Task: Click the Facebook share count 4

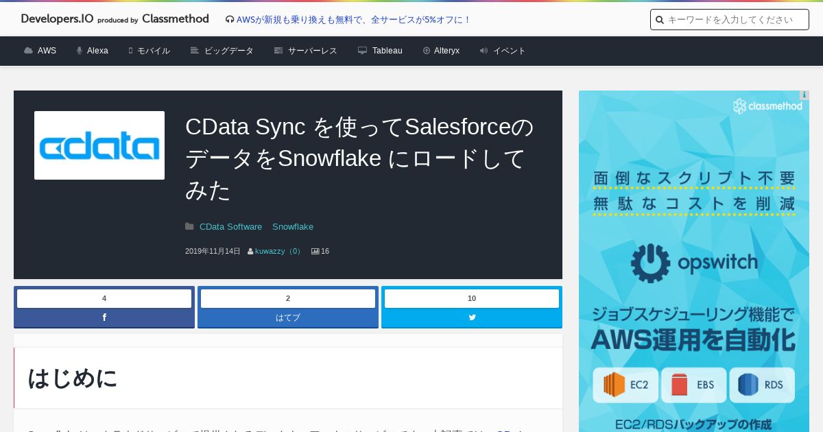Action: 104,298
